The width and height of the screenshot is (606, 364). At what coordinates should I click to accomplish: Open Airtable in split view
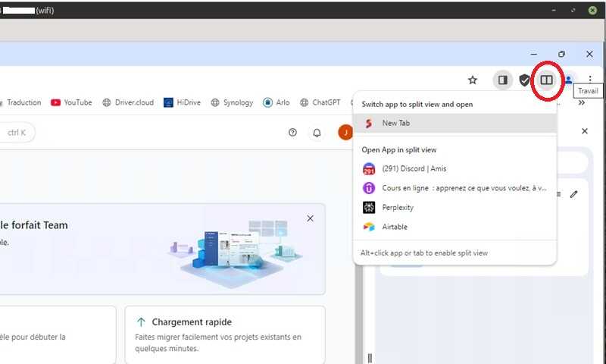[455, 227]
